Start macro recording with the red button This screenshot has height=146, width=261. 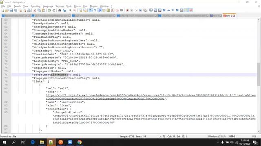click(x=127, y=10)
